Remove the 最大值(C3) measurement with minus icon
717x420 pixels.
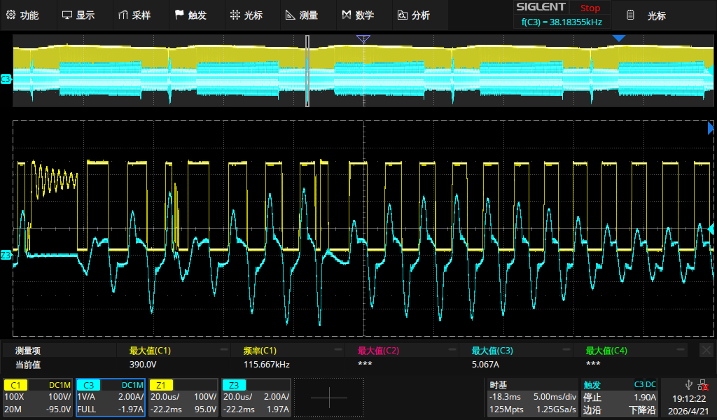coord(566,349)
